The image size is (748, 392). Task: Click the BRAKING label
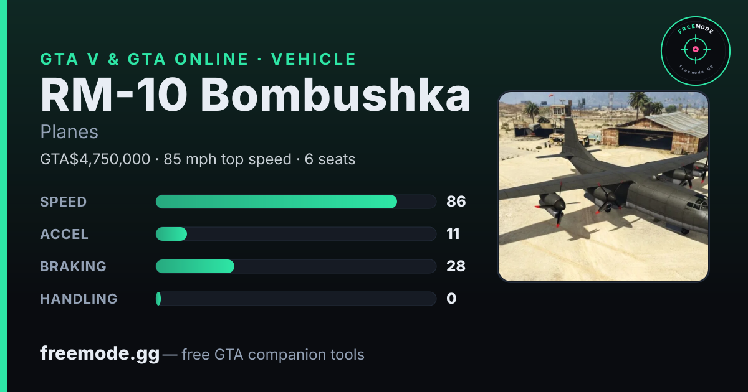coord(73,266)
